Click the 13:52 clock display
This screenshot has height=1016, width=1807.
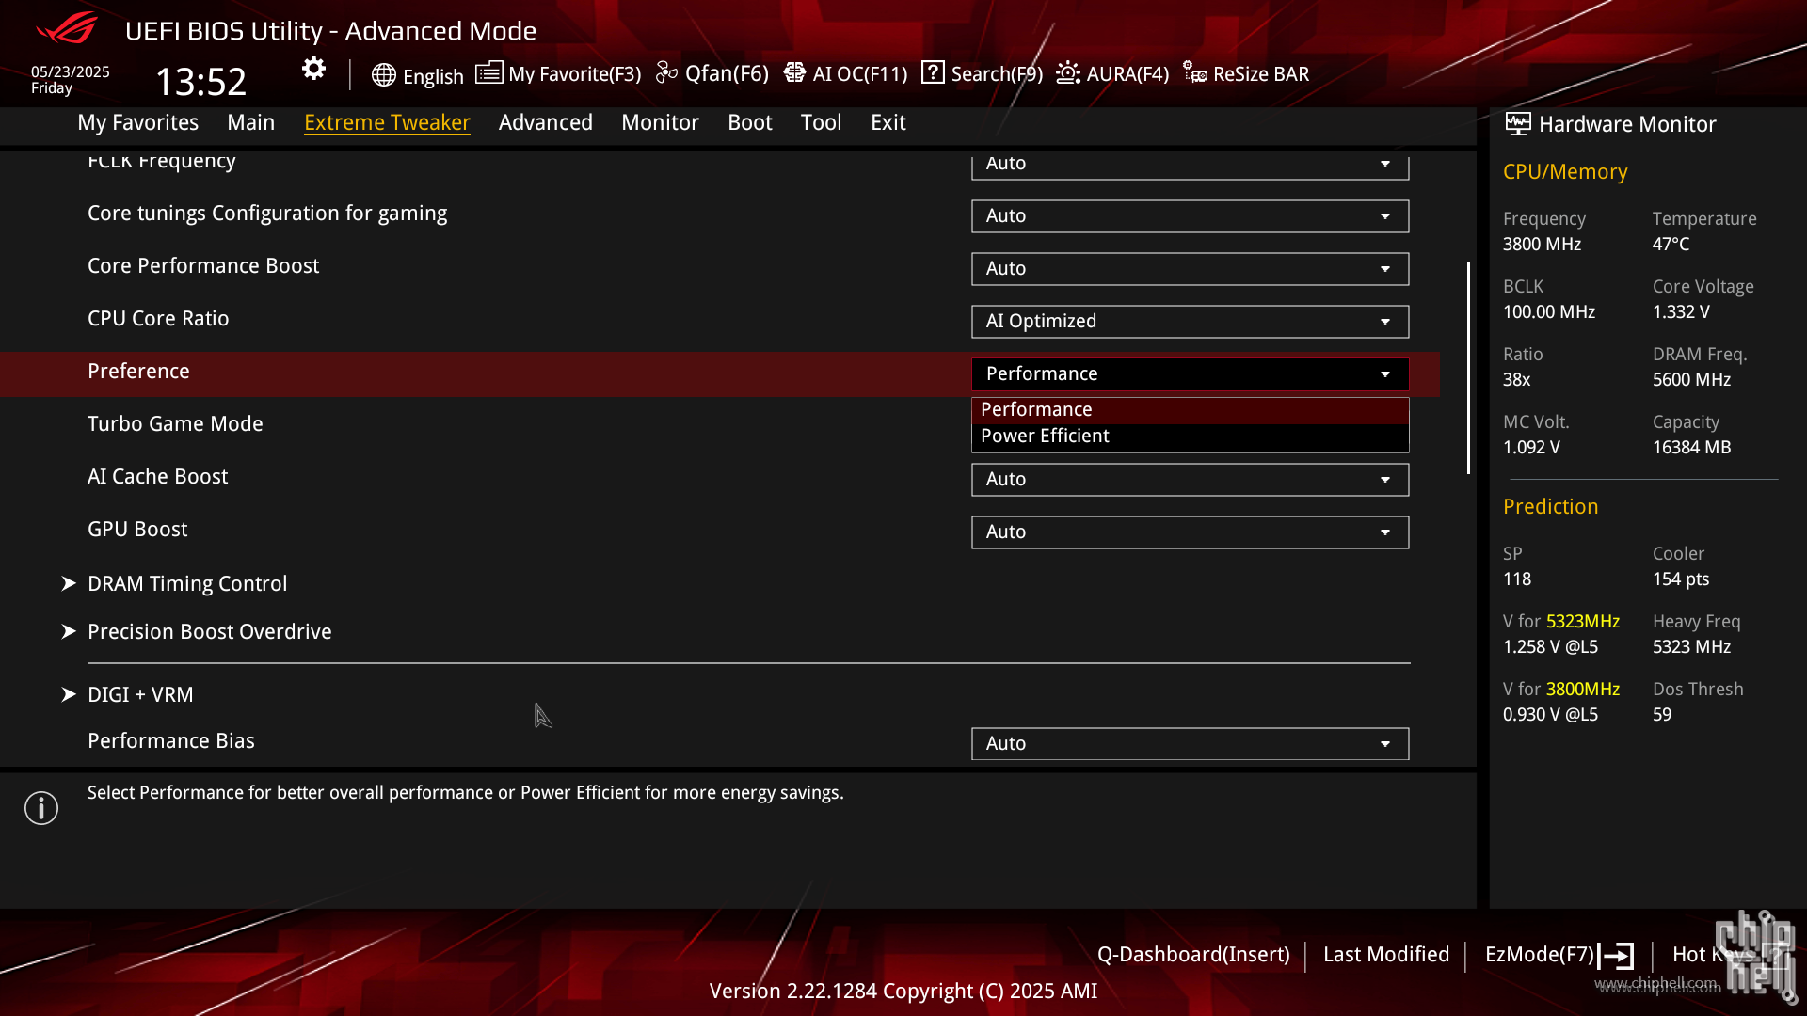click(x=200, y=82)
